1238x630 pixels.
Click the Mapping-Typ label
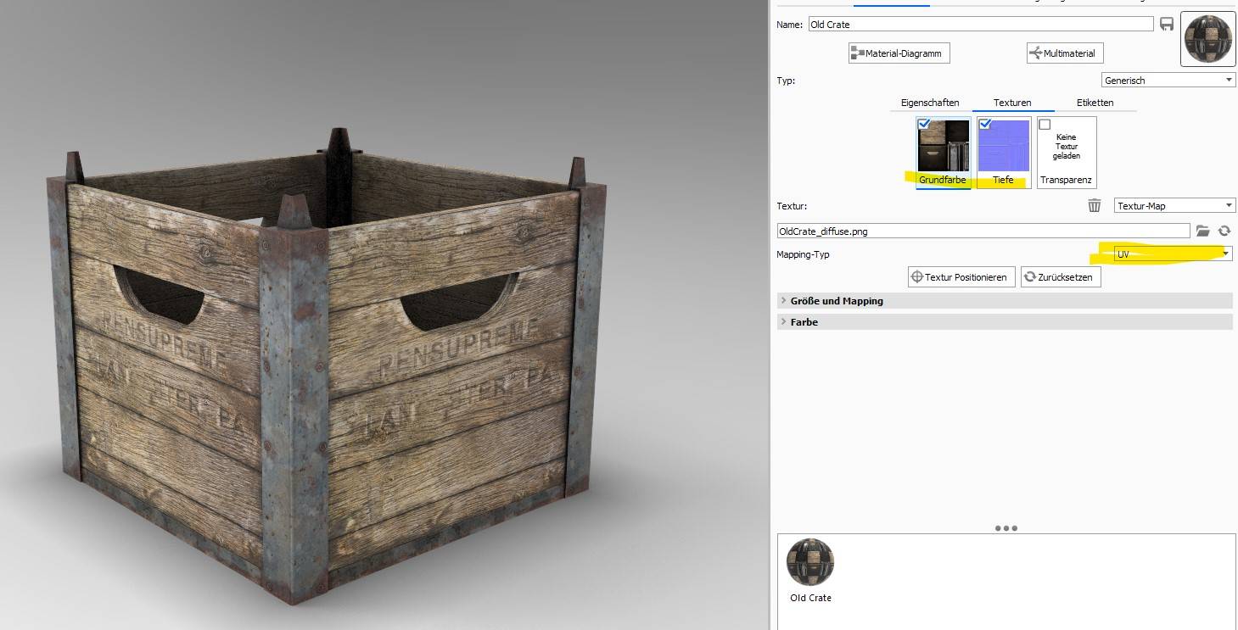tap(803, 254)
